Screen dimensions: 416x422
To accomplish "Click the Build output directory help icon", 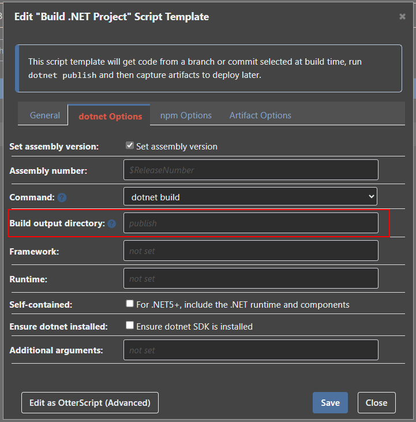I will tap(111, 224).
